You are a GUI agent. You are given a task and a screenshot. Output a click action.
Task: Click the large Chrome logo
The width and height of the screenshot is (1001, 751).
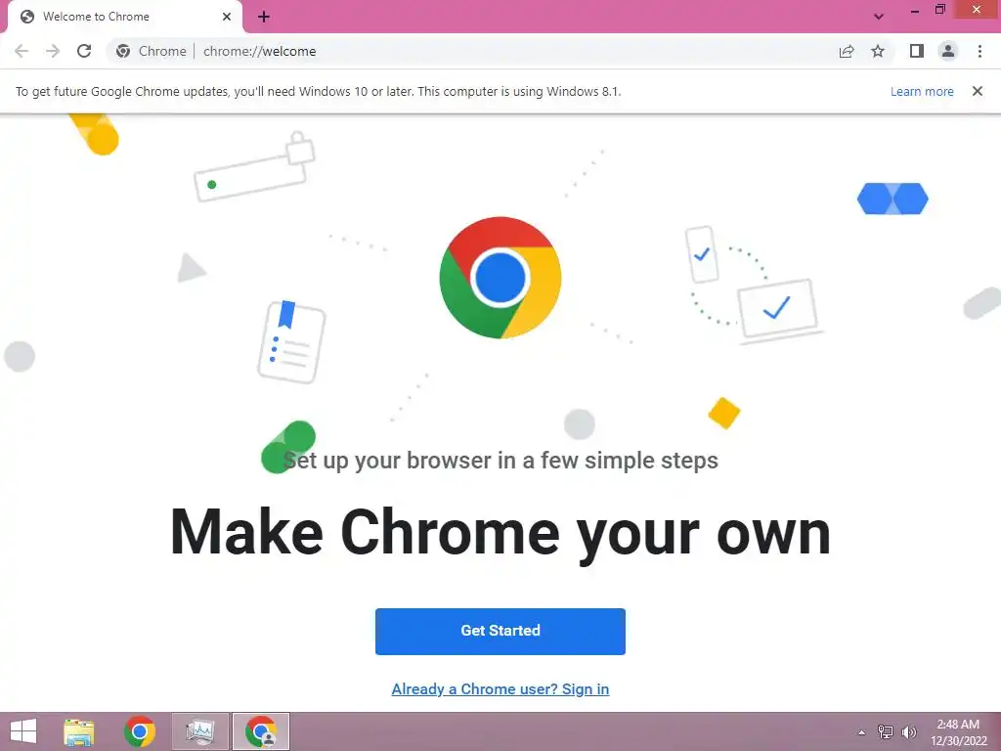(x=500, y=277)
